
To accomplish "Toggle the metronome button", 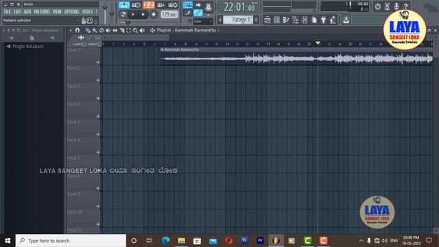I will [x=124, y=5].
